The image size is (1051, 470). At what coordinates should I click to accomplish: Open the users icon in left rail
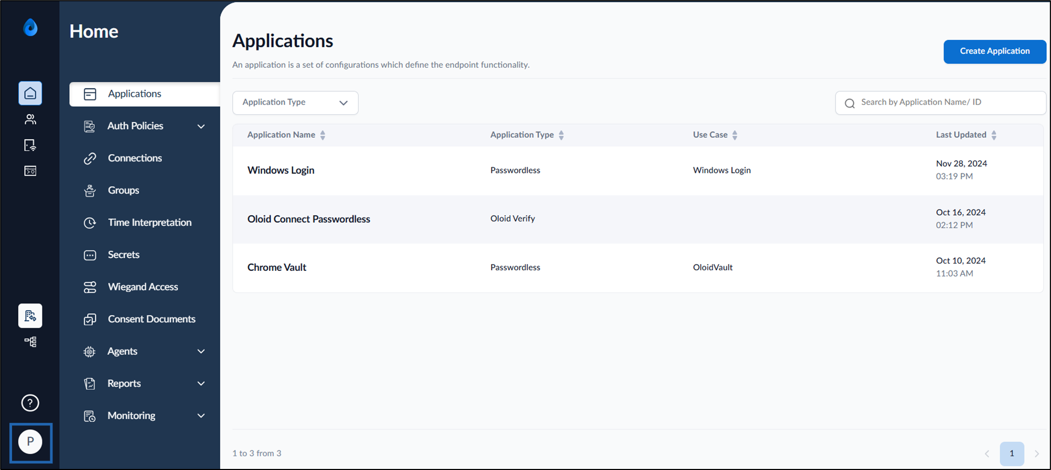coord(30,119)
